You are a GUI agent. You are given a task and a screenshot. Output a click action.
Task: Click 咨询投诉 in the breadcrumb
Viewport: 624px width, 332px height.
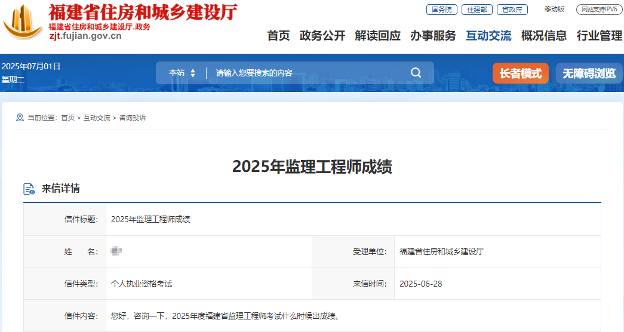[133, 118]
